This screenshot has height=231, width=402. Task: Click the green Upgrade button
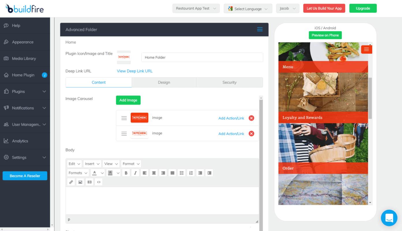[363, 8]
